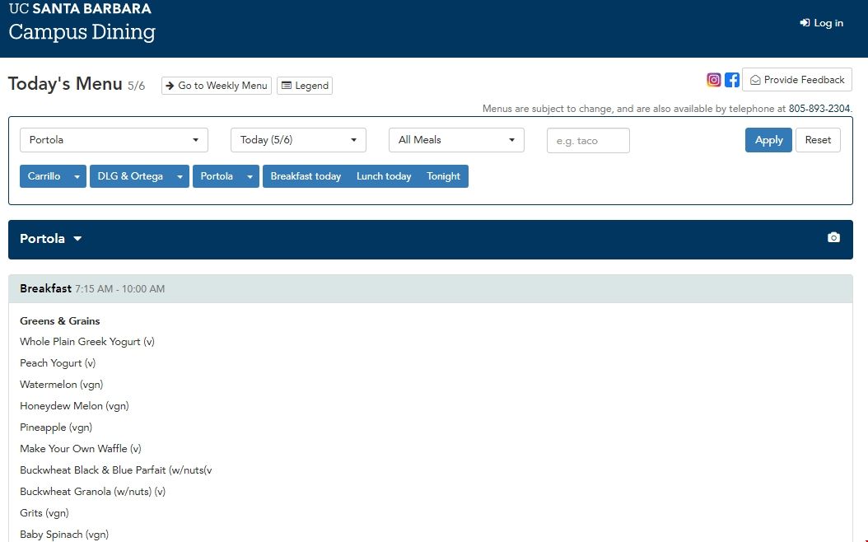Show Tonight's menu

(x=443, y=176)
